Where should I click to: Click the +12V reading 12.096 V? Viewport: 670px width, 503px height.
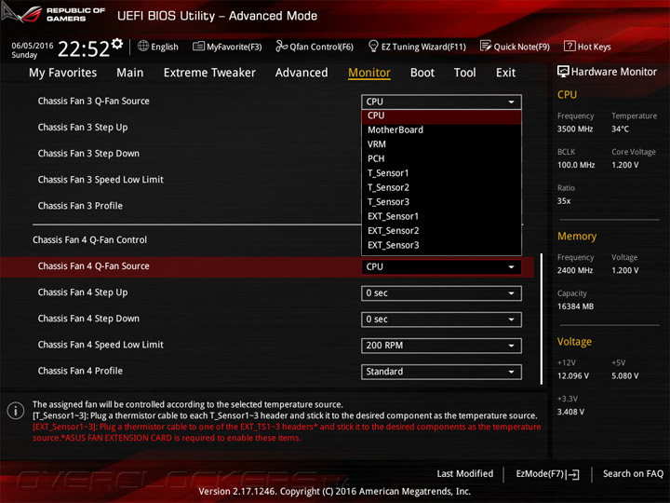coord(573,376)
